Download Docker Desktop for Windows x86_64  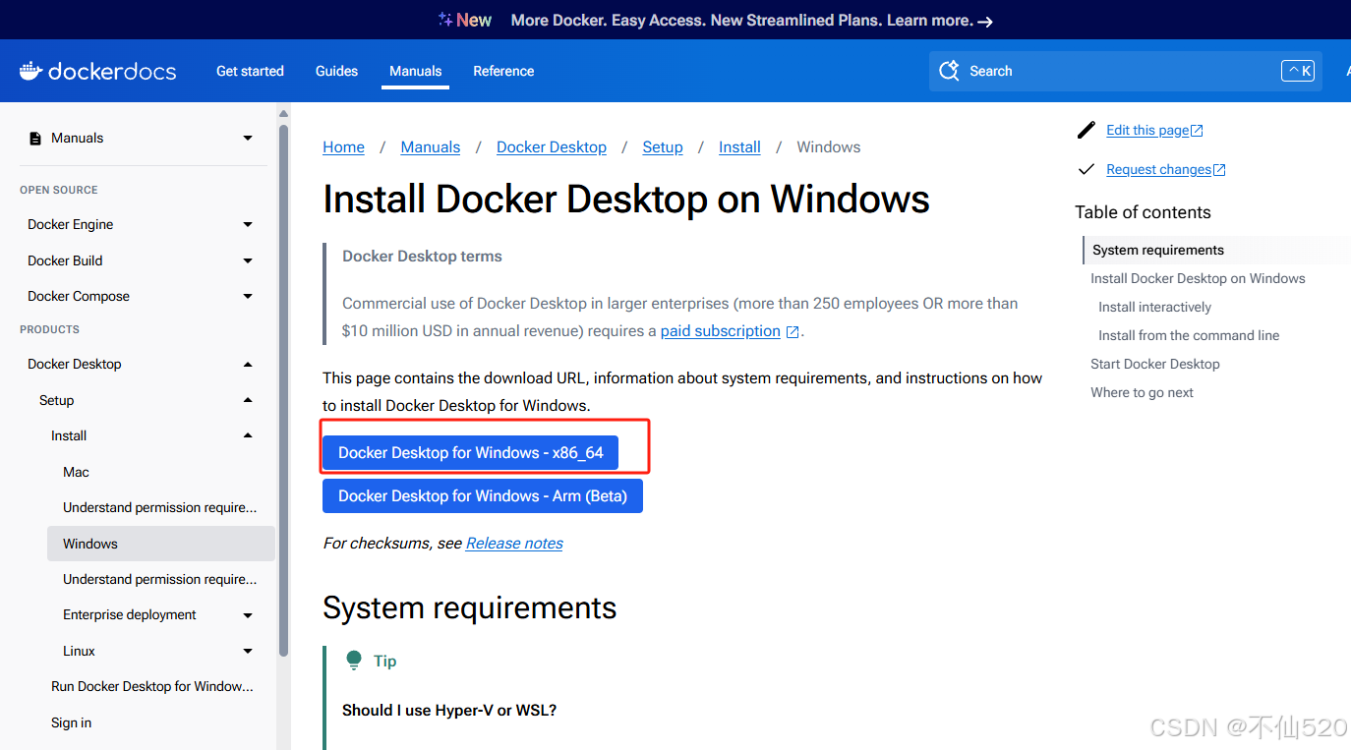click(470, 453)
